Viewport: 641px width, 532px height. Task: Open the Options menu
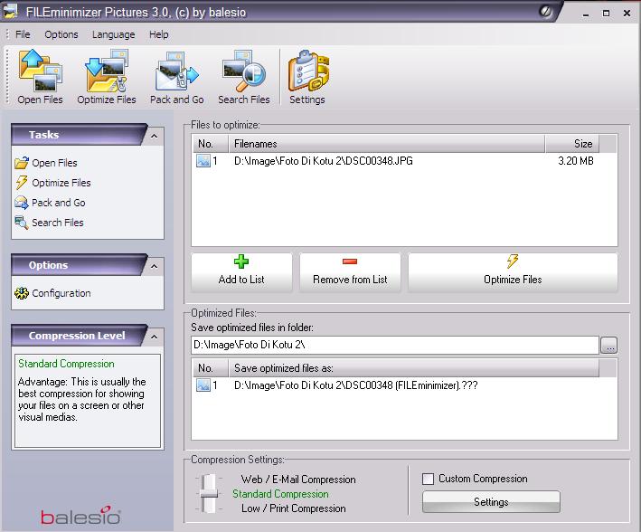click(x=61, y=34)
